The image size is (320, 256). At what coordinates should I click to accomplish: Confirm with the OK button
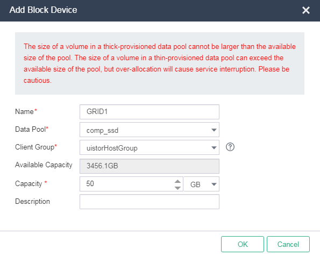pyautogui.click(x=243, y=244)
